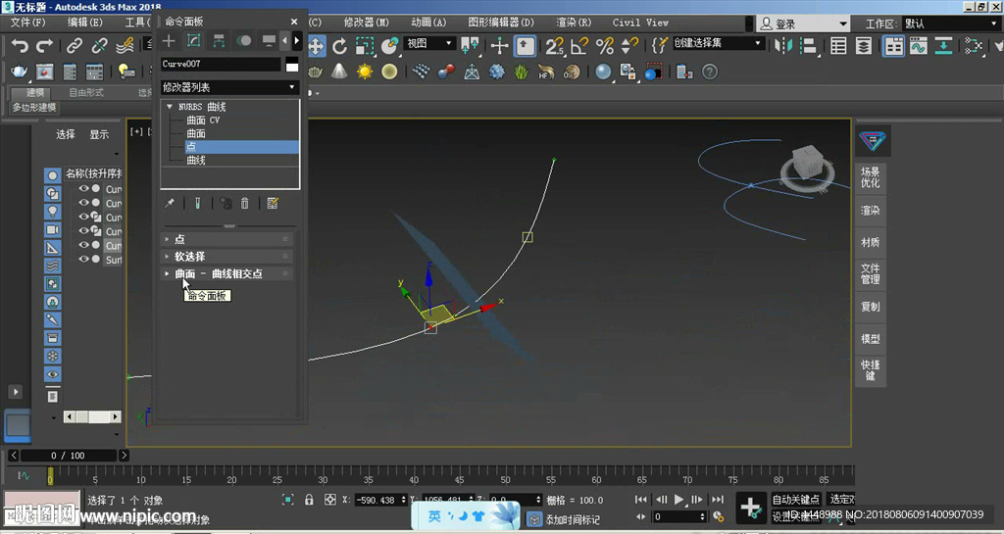The height and width of the screenshot is (534, 1004).
Task: Open the 动画(A) menu
Action: pyautogui.click(x=428, y=23)
